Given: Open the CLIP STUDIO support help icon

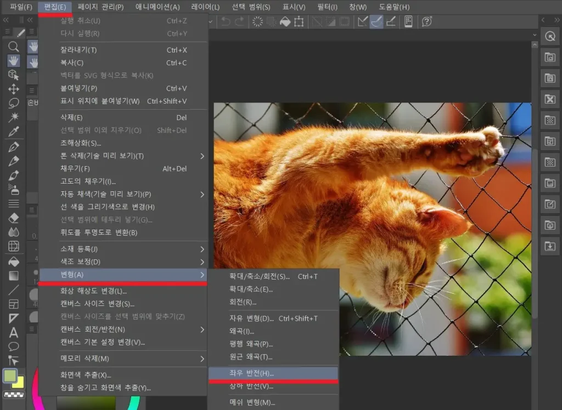Looking at the screenshot, I should (x=426, y=21).
